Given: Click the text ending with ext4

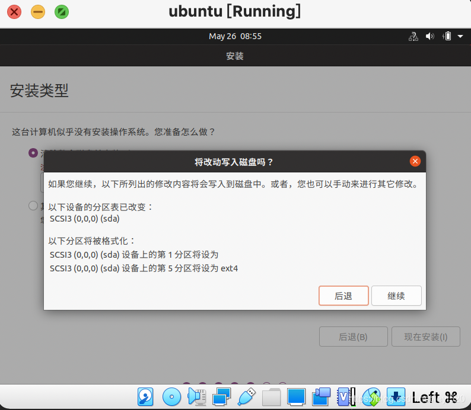Looking at the screenshot, I should click(x=144, y=268).
